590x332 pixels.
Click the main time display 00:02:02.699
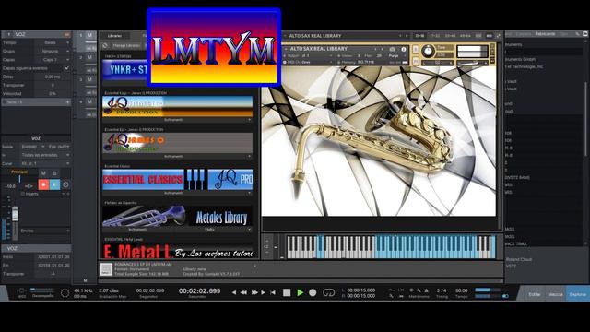point(199,291)
